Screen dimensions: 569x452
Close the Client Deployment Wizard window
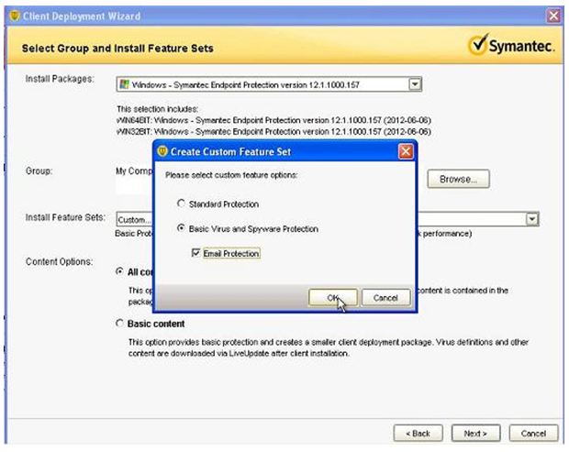(553, 14)
